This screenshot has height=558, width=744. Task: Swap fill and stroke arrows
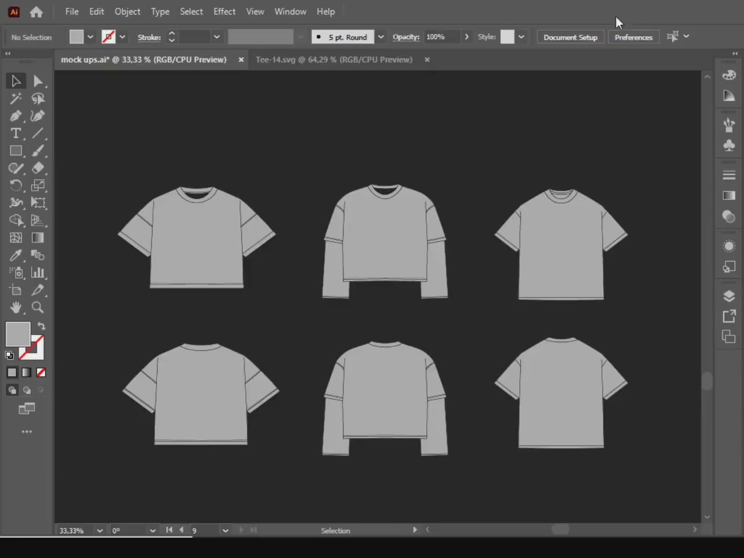click(41, 326)
